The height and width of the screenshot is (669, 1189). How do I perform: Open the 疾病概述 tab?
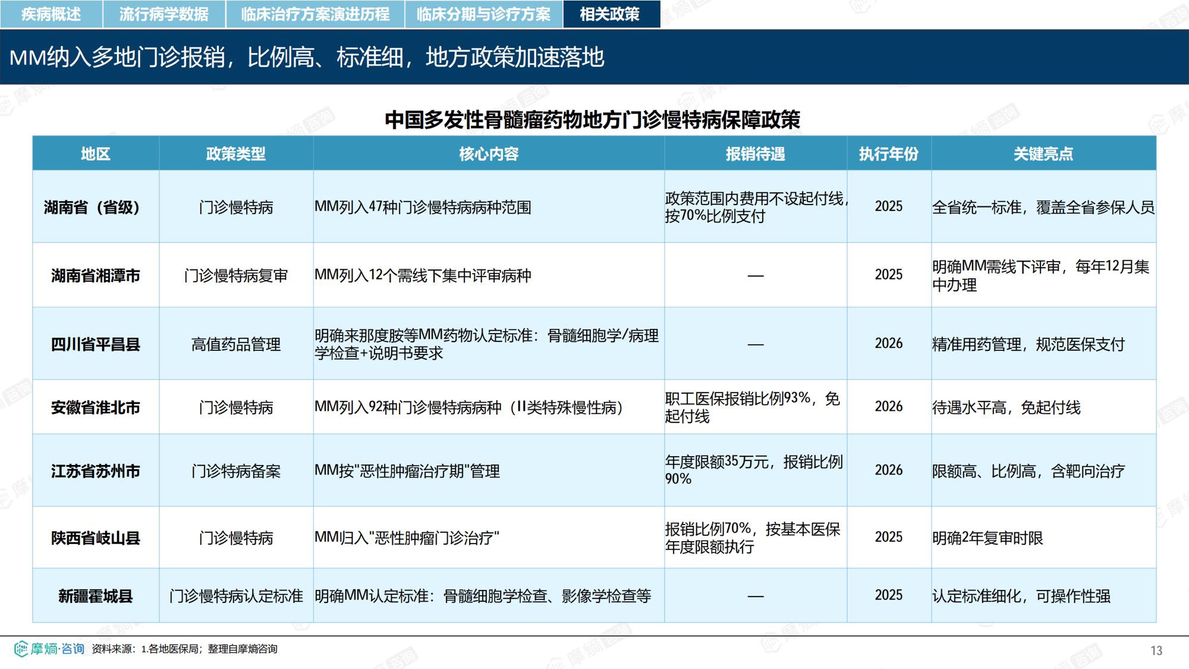tap(51, 14)
